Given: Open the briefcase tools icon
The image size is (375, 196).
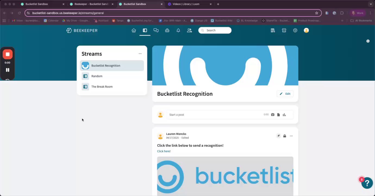Looking at the screenshot, I should (167, 30).
